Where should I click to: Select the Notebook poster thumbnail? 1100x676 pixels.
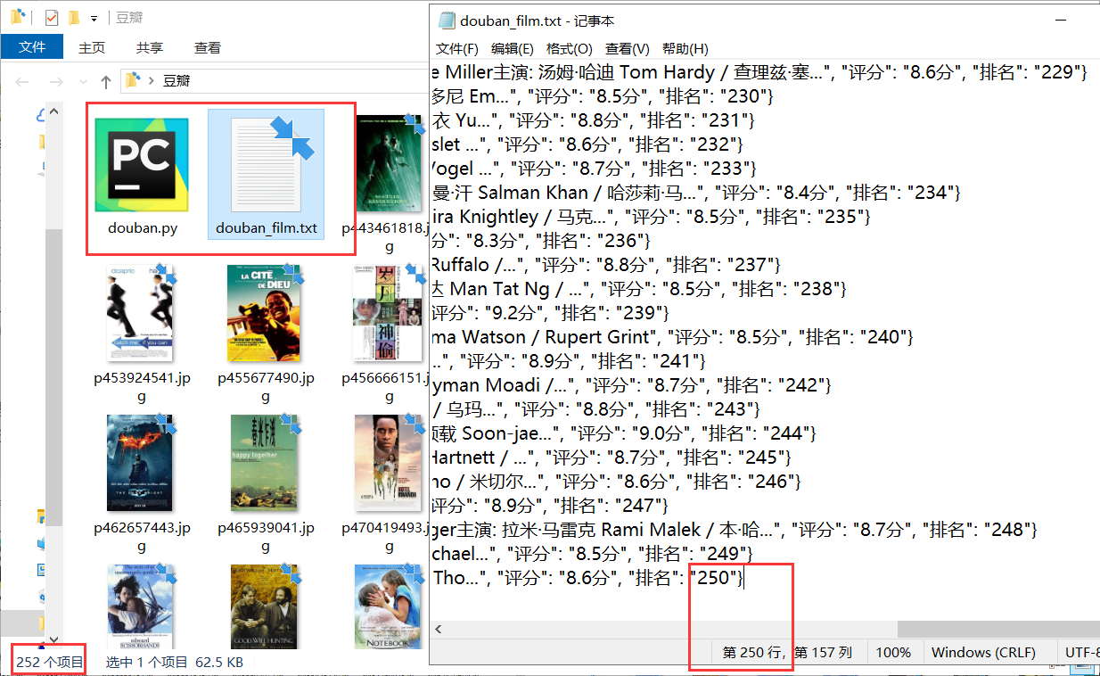[x=389, y=606]
